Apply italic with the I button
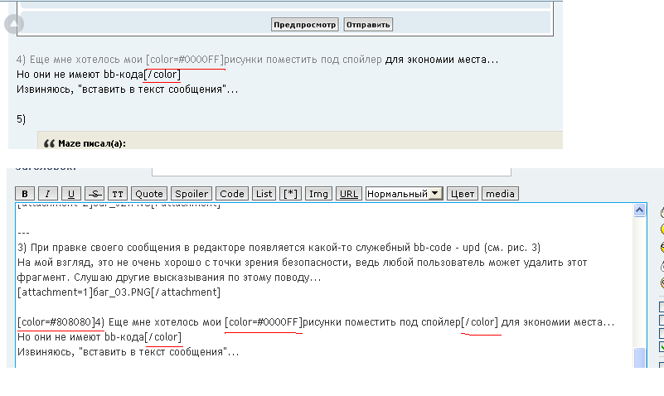The image size is (664, 396). pyautogui.click(x=48, y=194)
